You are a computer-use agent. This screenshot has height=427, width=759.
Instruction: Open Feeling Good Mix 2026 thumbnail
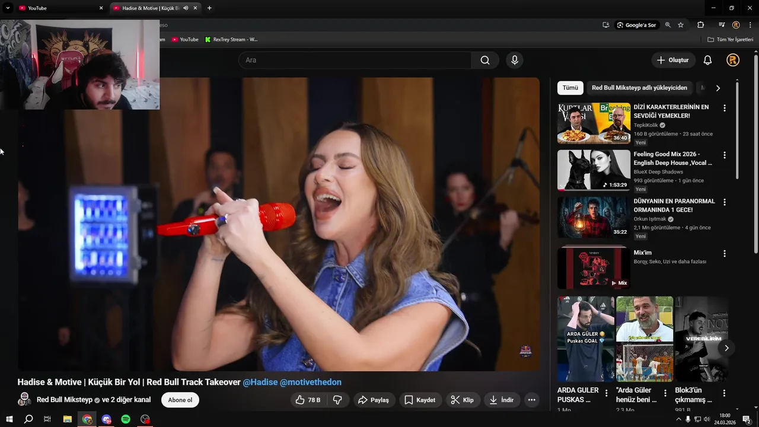(594, 170)
